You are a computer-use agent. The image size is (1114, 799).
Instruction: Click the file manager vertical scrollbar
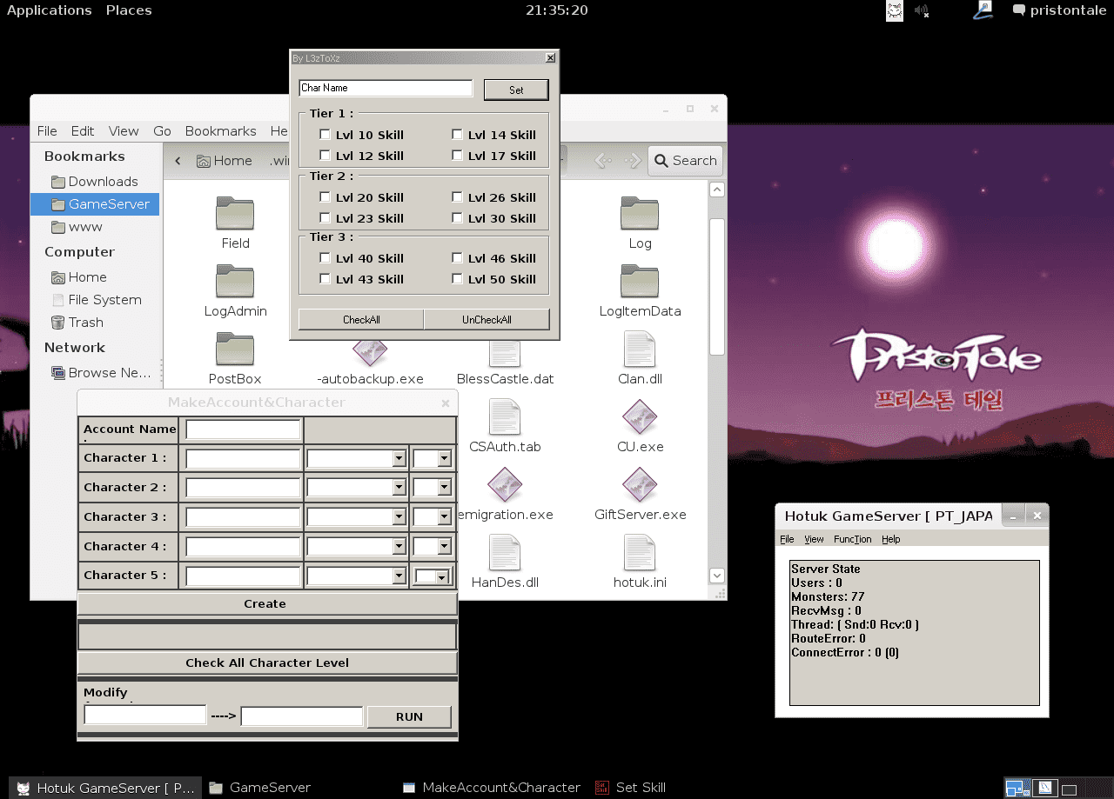(717, 287)
